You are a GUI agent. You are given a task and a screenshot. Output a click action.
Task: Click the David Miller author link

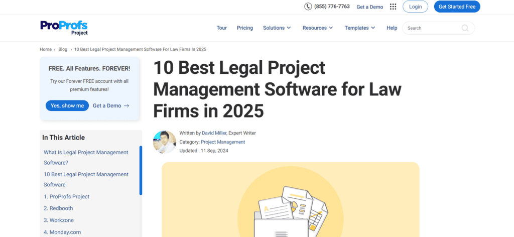coord(214,133)
